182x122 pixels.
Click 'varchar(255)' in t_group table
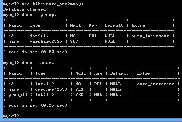pyautogui.click(x=46, y=41)
